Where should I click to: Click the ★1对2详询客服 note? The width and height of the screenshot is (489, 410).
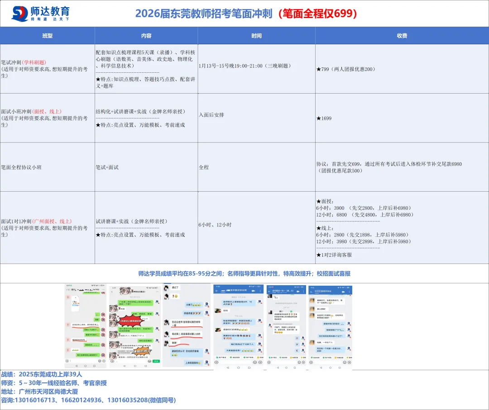click(334, 255)
